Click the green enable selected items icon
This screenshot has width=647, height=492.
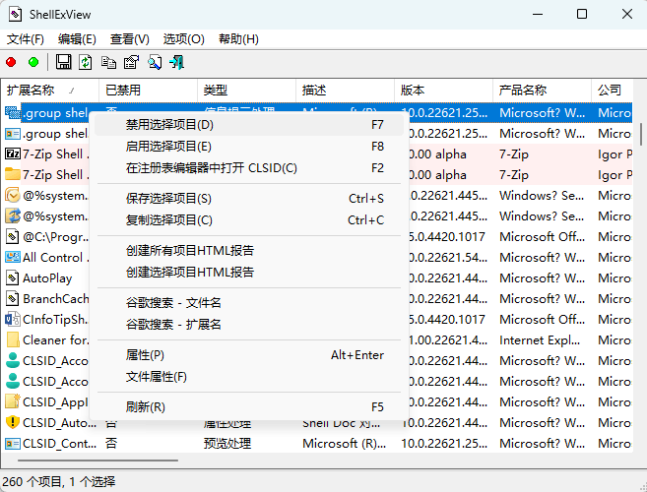[33, 63]
